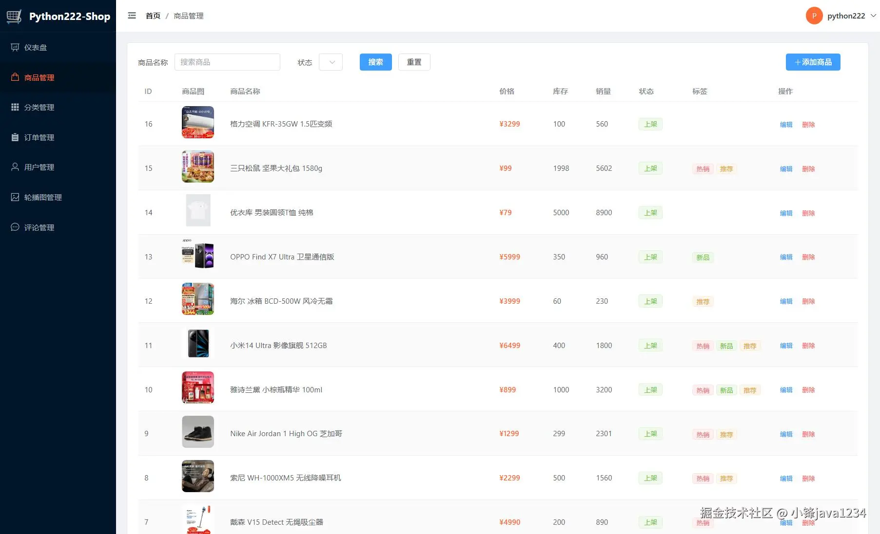Click 编辑 for 海尔 冰箱 row
The width and height of the screenshot is (880, 534).
pyautogui.click(x=786, y=301)
